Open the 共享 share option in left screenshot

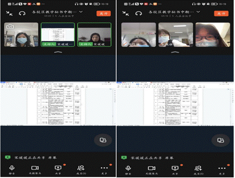pyautogui.click(x=58, y=170)
